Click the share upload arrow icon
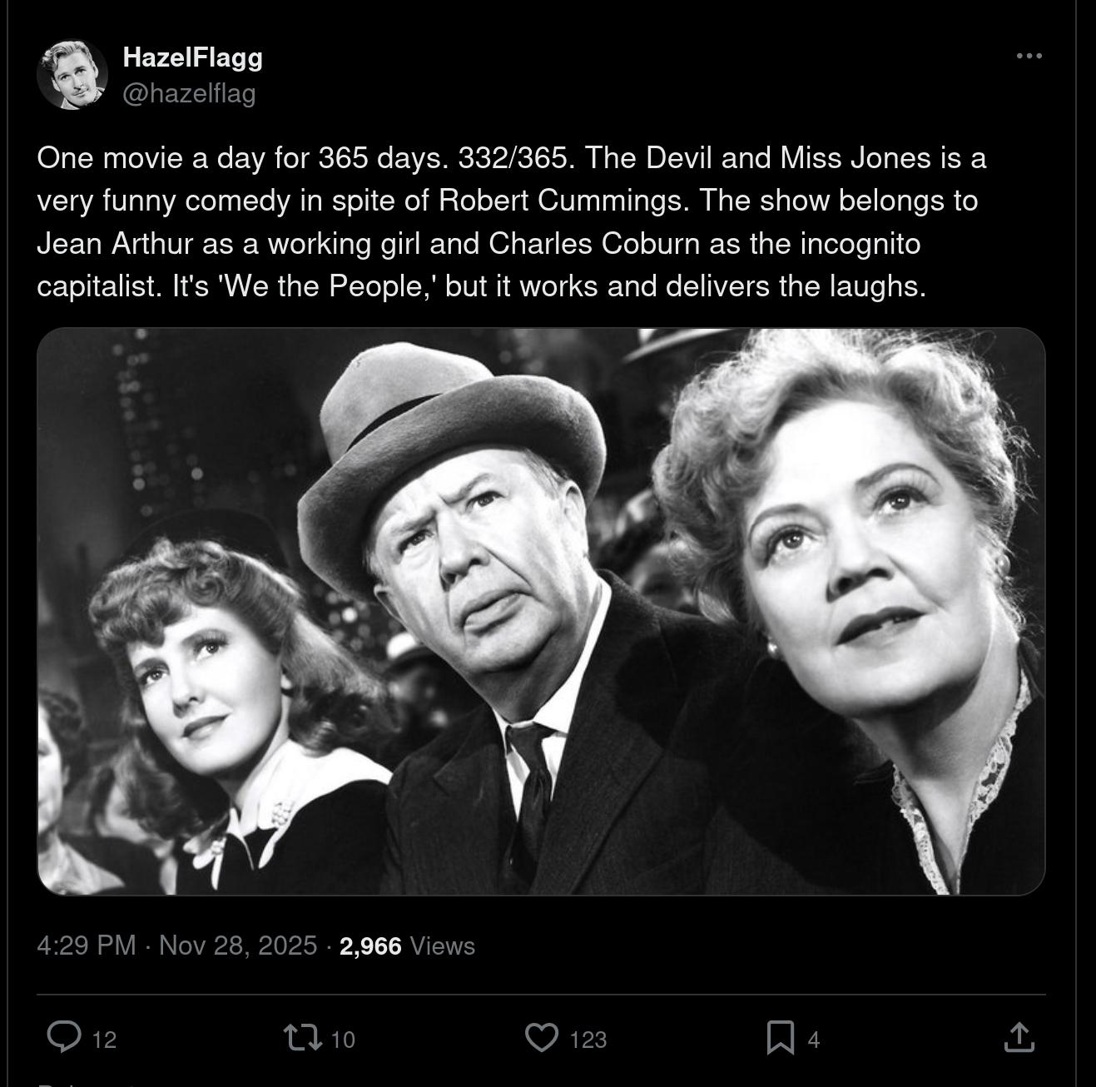This screenshot has width=1096, height=1087. pos(1019,1037)
